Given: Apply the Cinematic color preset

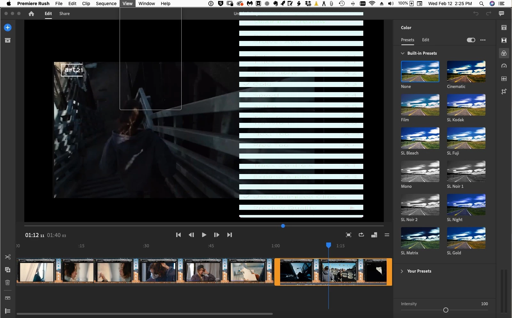Looking at the screenshot, I should 466,71.
